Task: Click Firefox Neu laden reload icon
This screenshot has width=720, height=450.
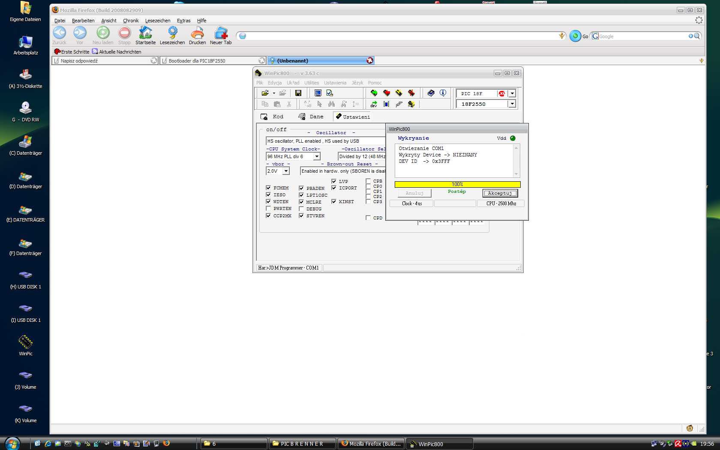Action: click(x=103, y=33)
